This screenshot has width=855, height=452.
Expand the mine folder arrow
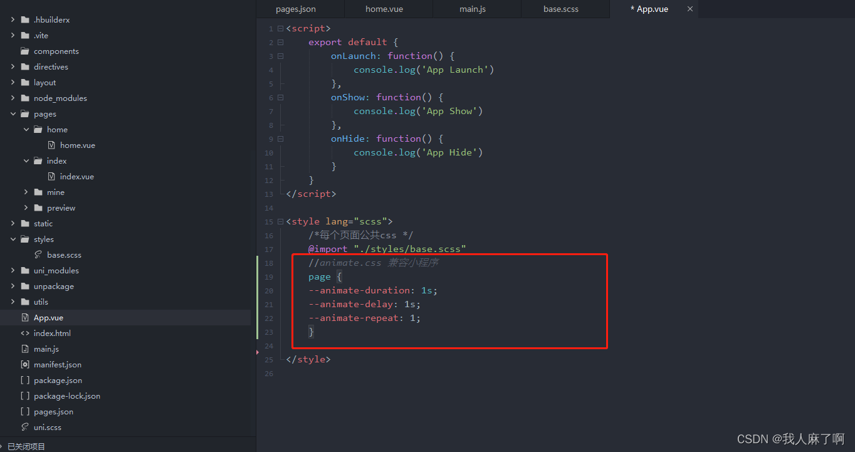26,192
